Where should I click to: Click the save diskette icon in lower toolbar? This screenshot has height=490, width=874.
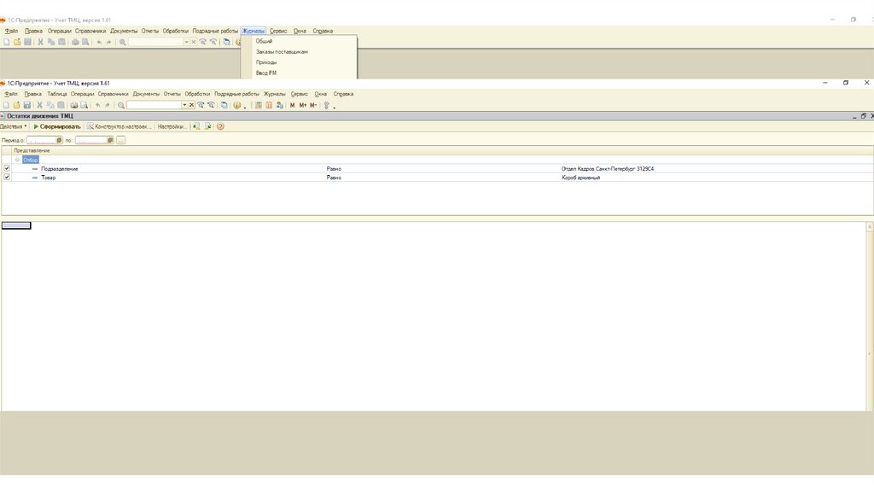coord(27,105)
